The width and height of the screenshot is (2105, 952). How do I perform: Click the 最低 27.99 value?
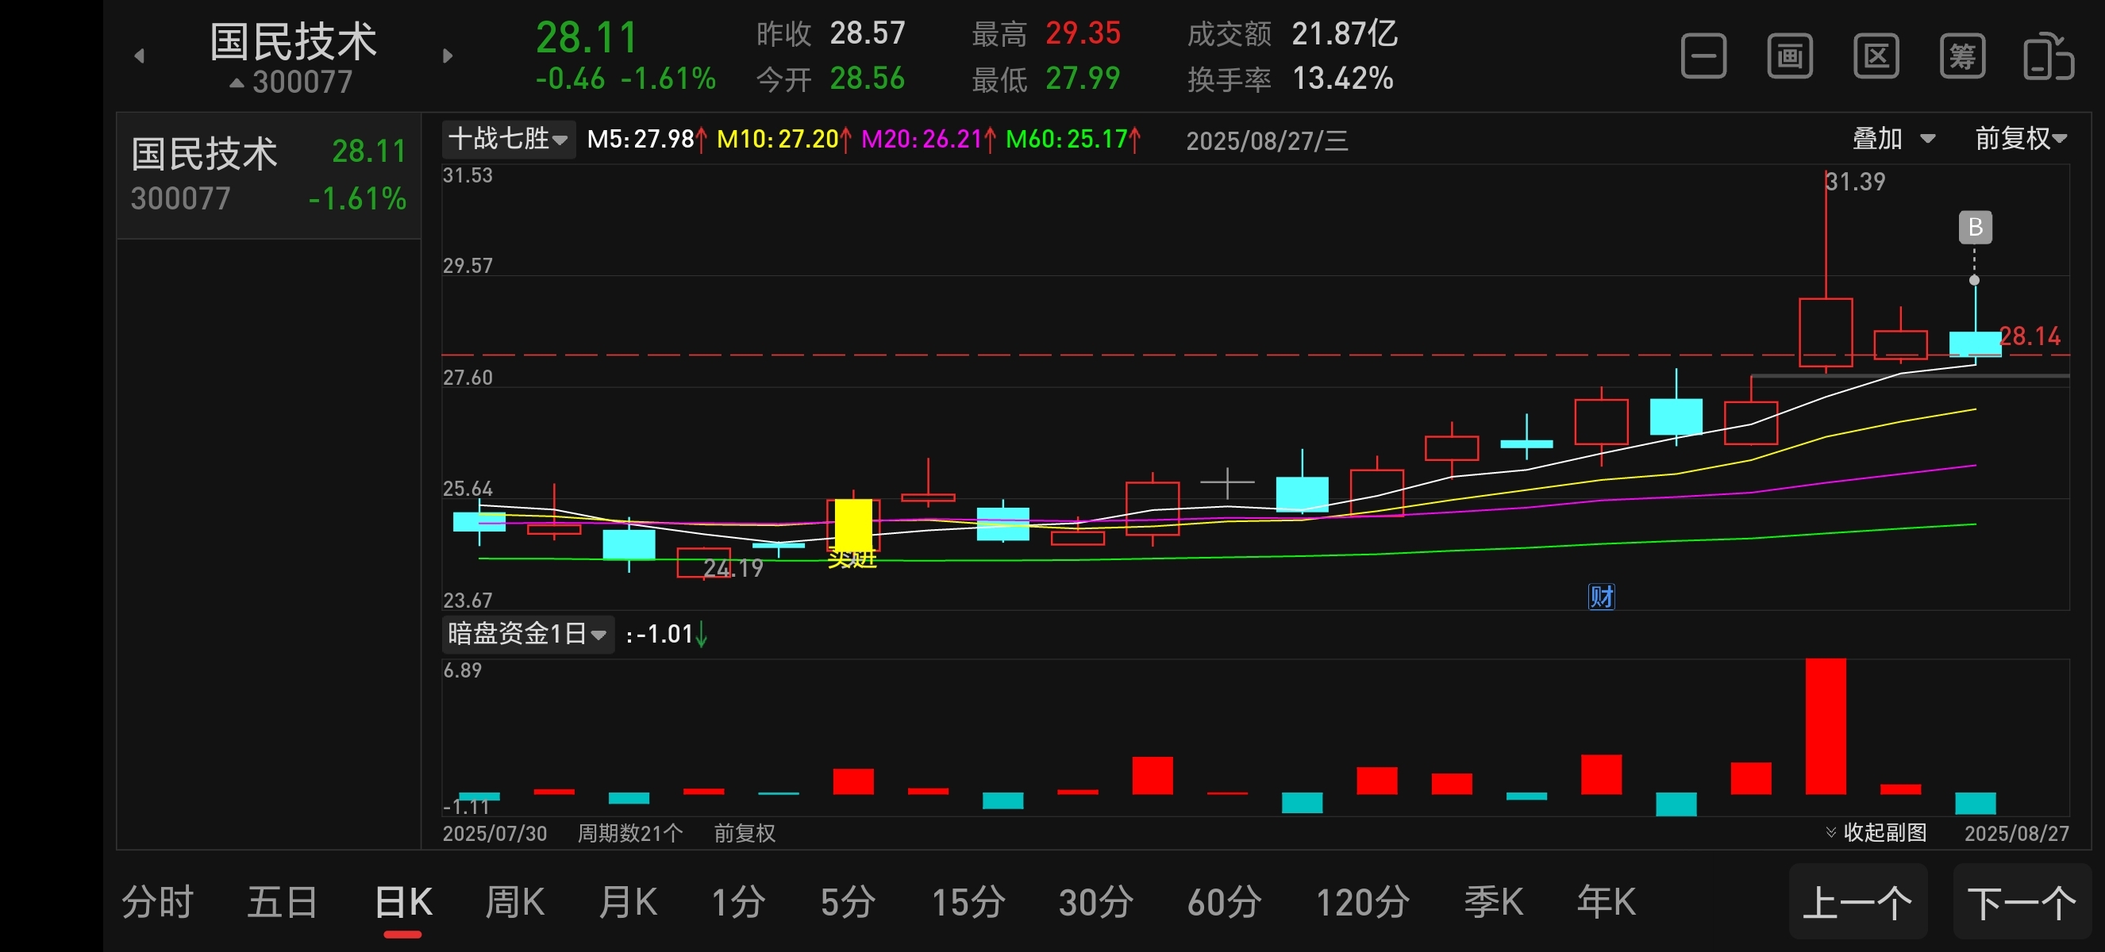1083,79
